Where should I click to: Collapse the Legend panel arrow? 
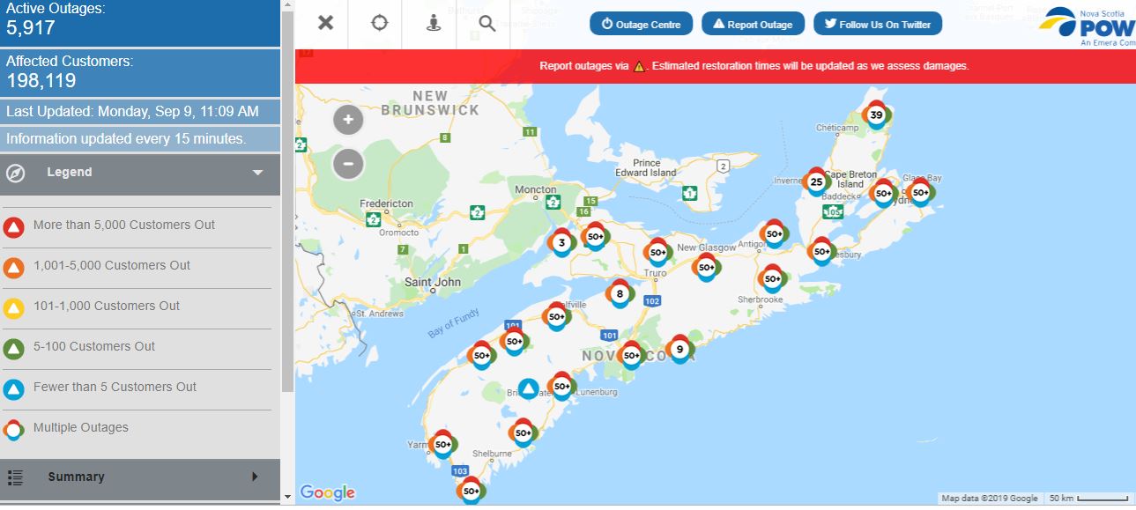tap(258, 173)
